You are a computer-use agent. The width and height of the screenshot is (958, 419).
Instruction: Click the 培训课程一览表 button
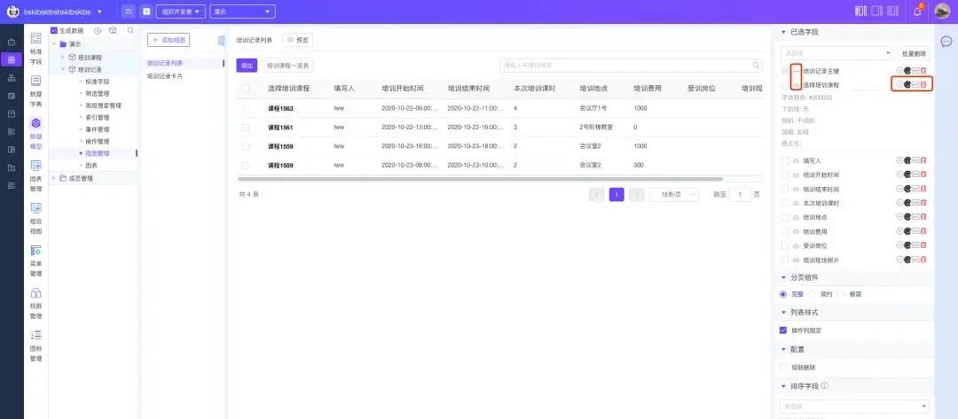click(287, 66)
